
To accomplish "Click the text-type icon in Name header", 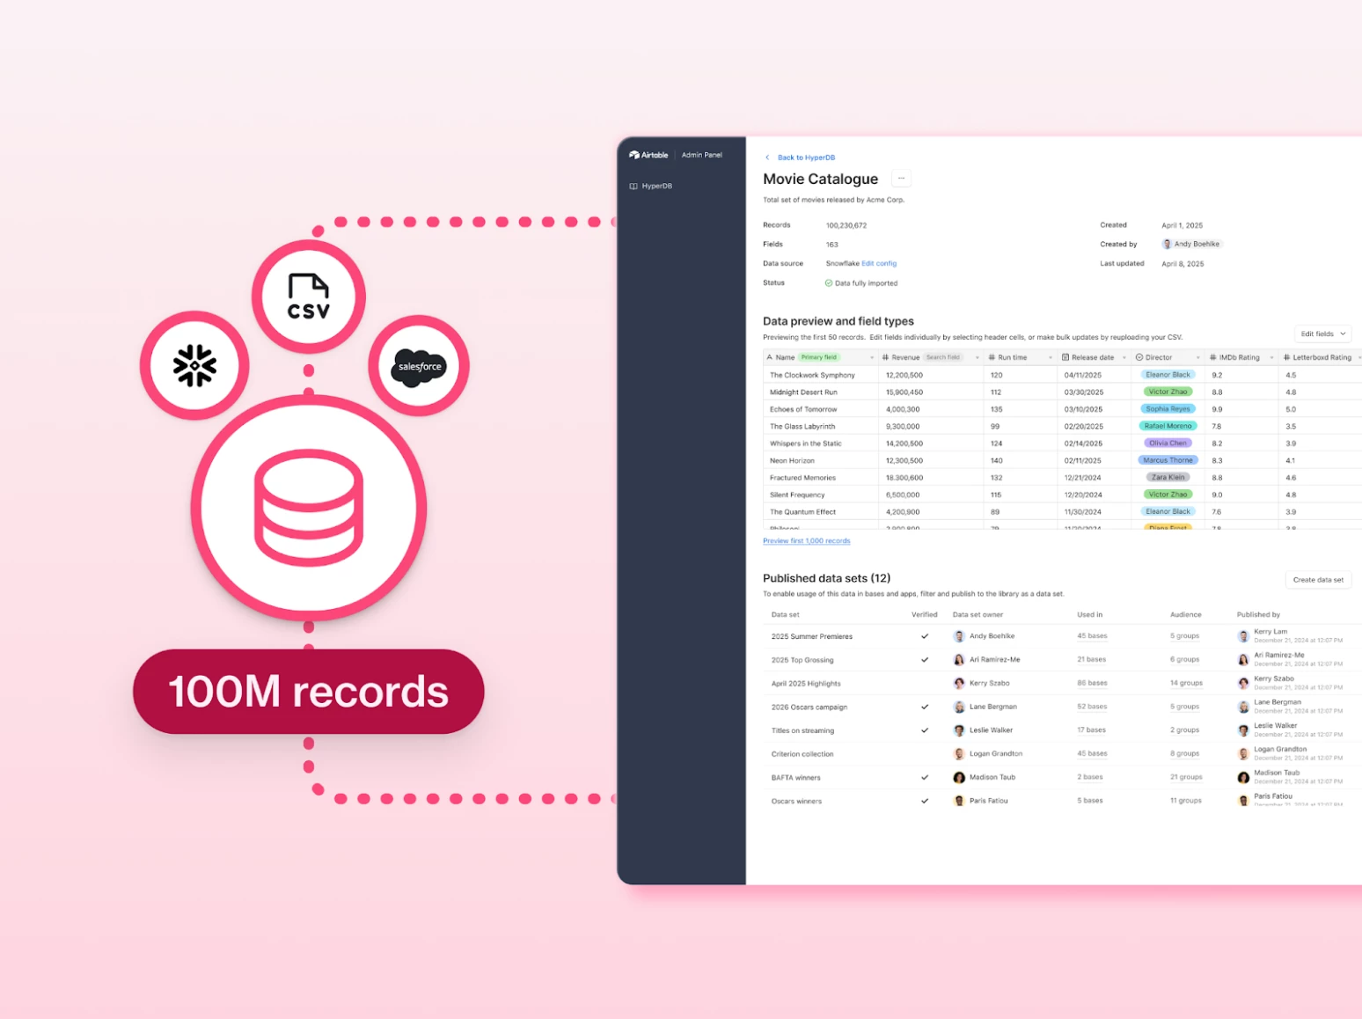I will [770, 357].
